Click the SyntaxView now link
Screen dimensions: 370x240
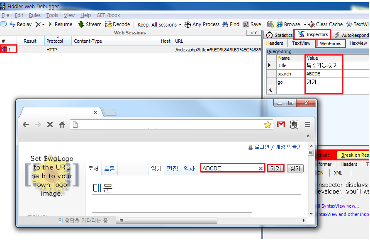(339, 206)
